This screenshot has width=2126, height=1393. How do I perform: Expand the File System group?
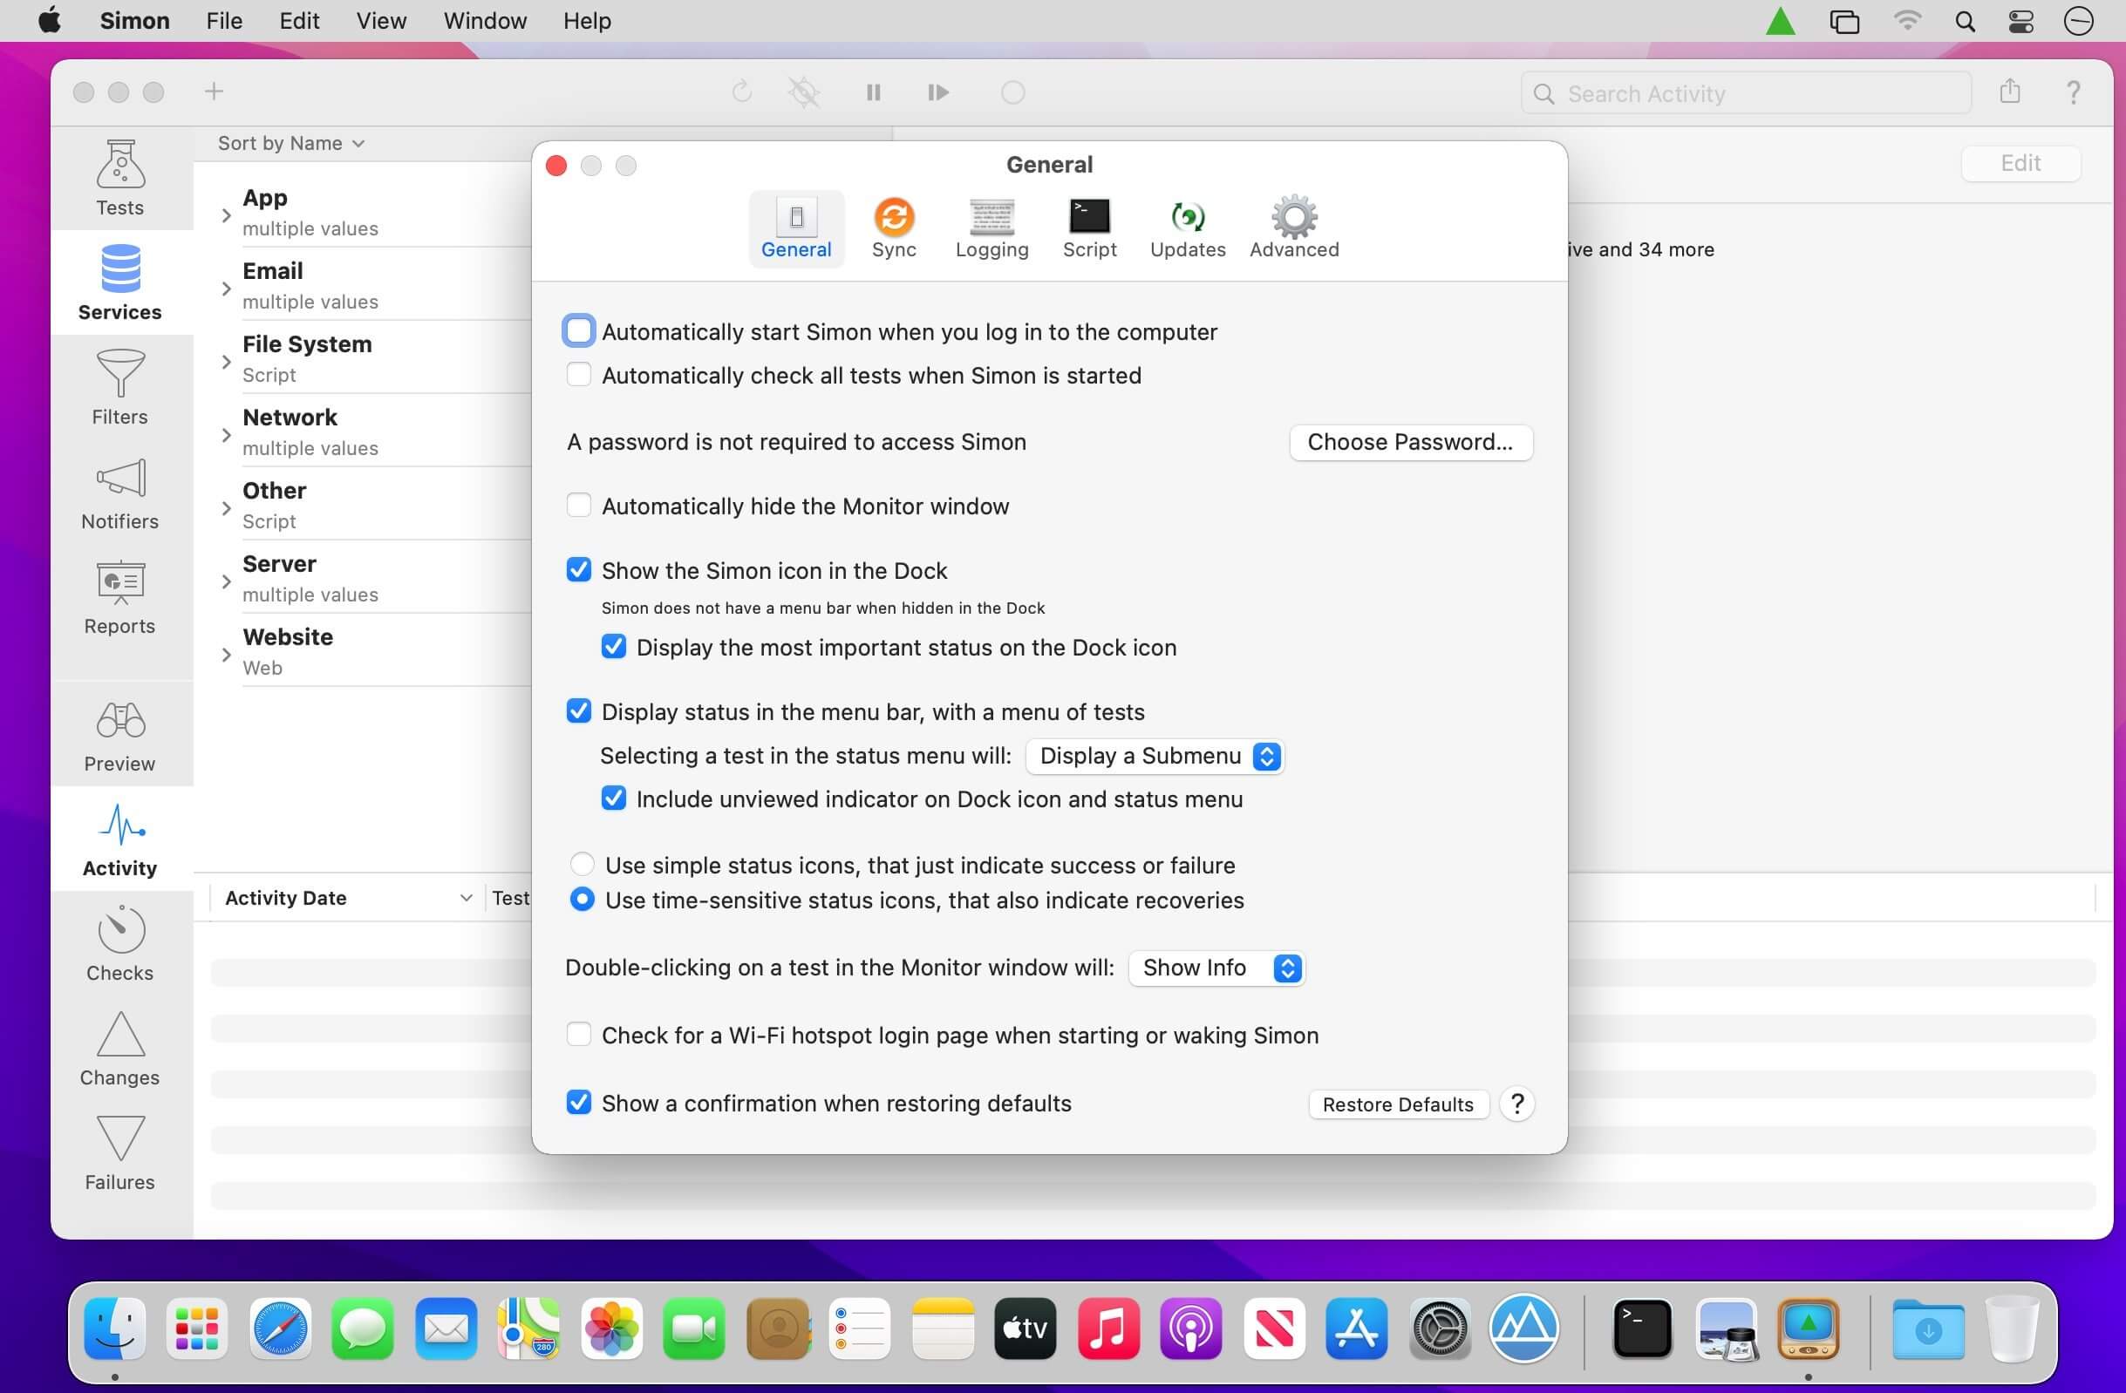click(226, 361)
